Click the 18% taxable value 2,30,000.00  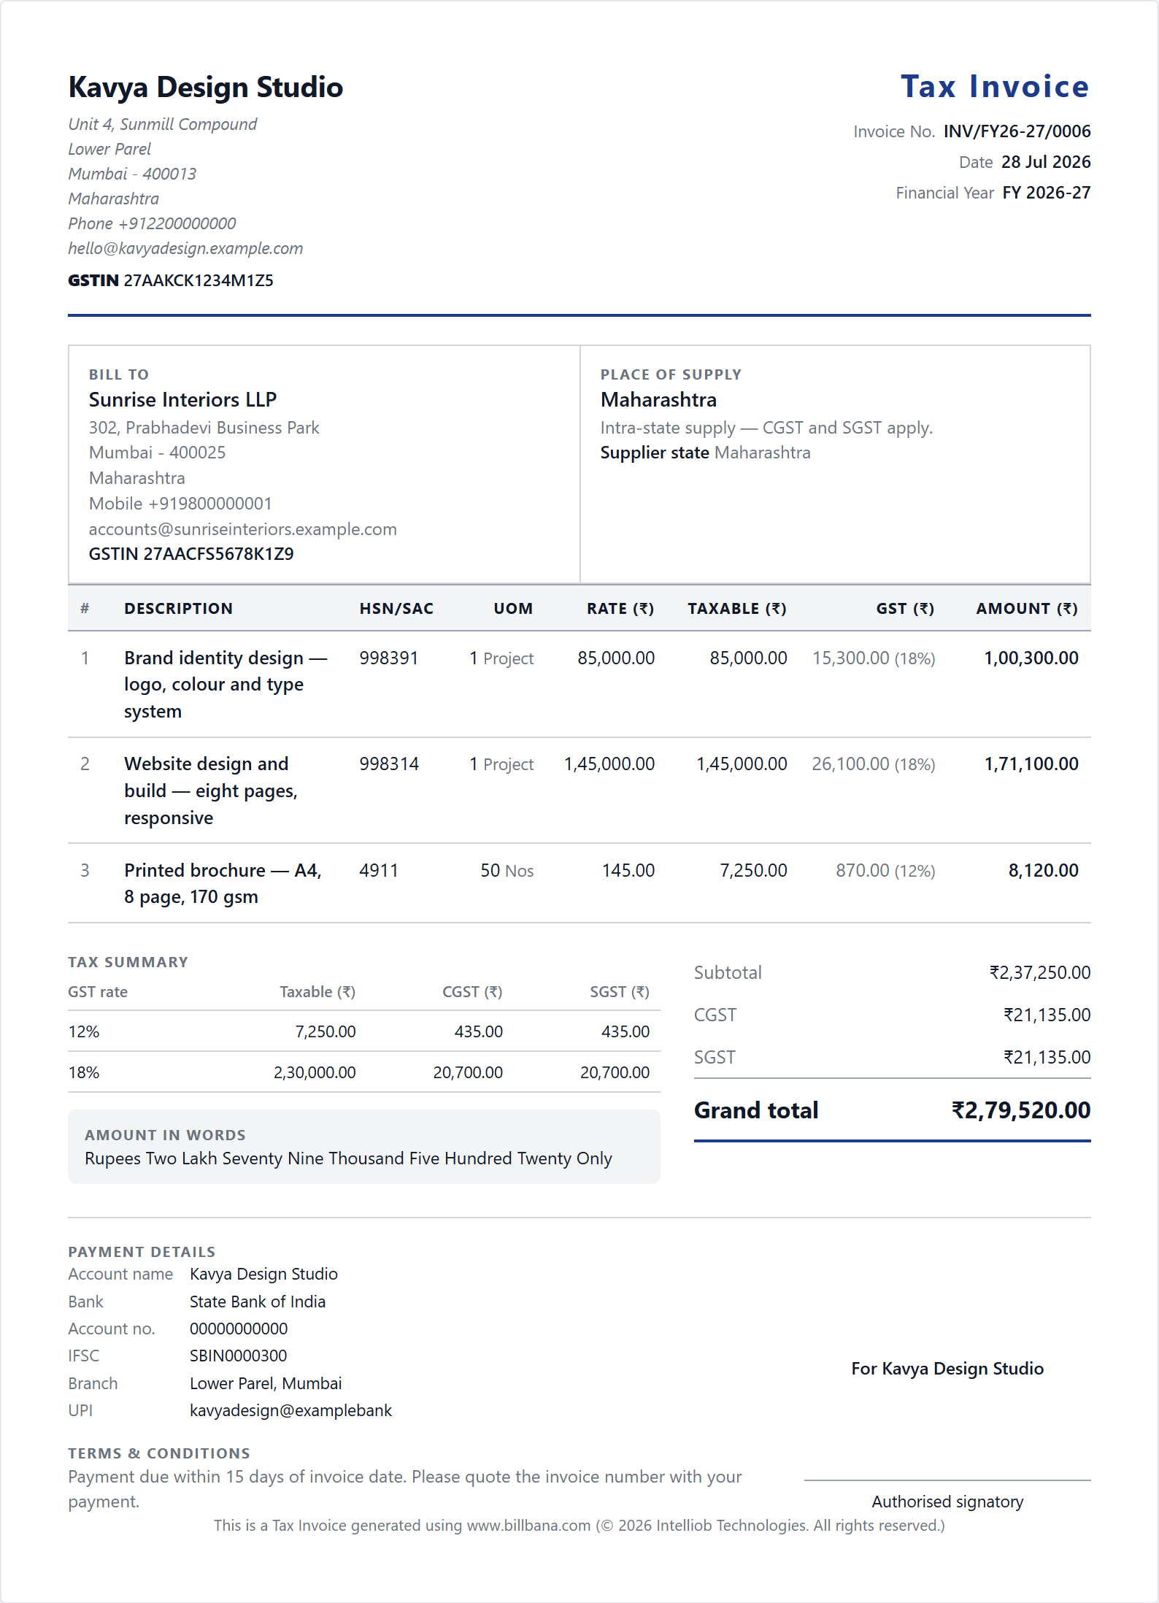(315, 1072)
